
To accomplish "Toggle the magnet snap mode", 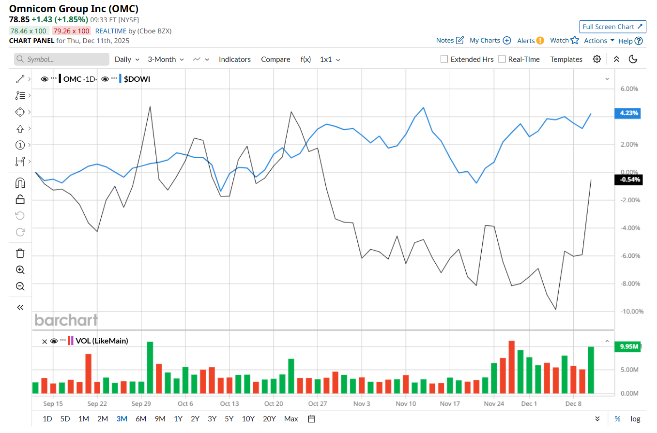I will click(20, 183).
